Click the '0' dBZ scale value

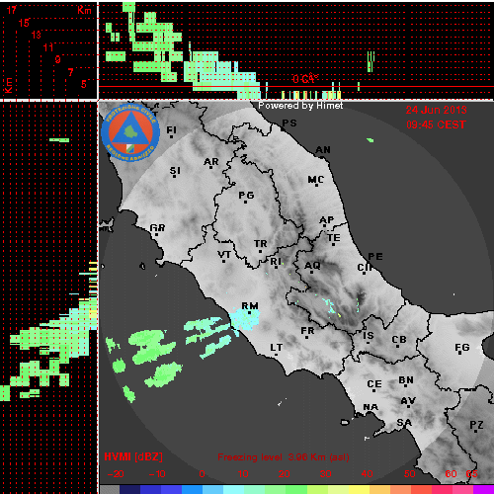202,474
